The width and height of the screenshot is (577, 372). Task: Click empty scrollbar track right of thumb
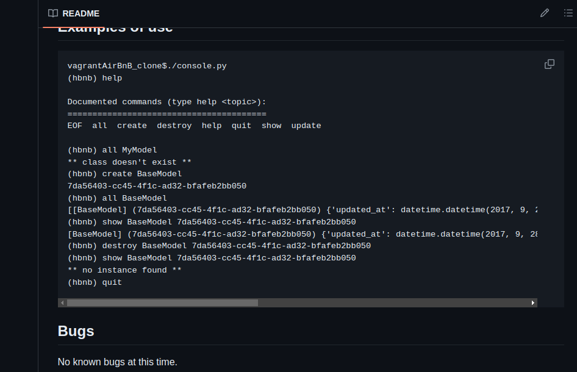(390, 302)
